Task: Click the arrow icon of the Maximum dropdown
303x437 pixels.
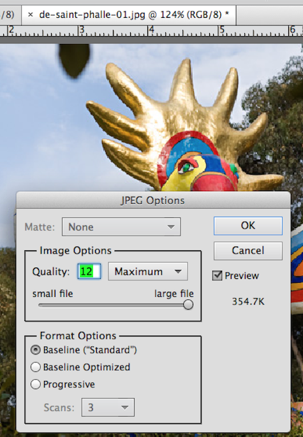Action: point(178,271)
